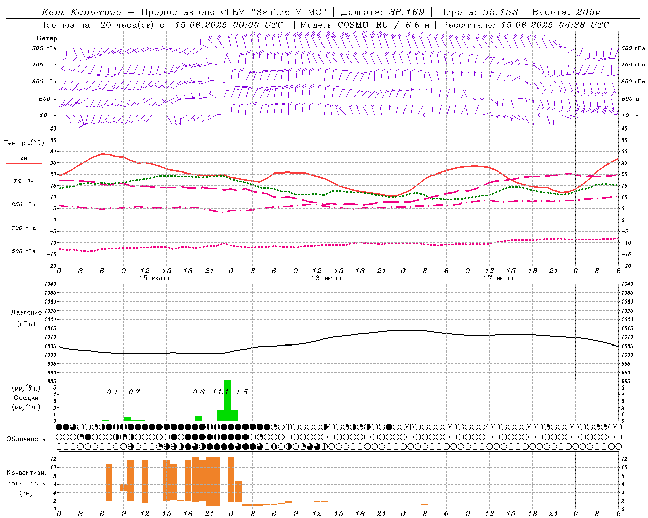Click the 0.7 precipitation value
Screen dimensions: 648x518
pyautogui.click(x=134, y=392)
